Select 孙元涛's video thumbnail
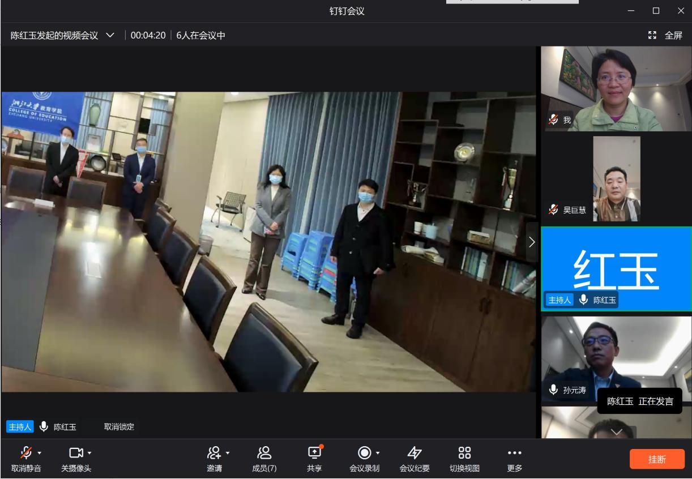 (x=616, y=357)
